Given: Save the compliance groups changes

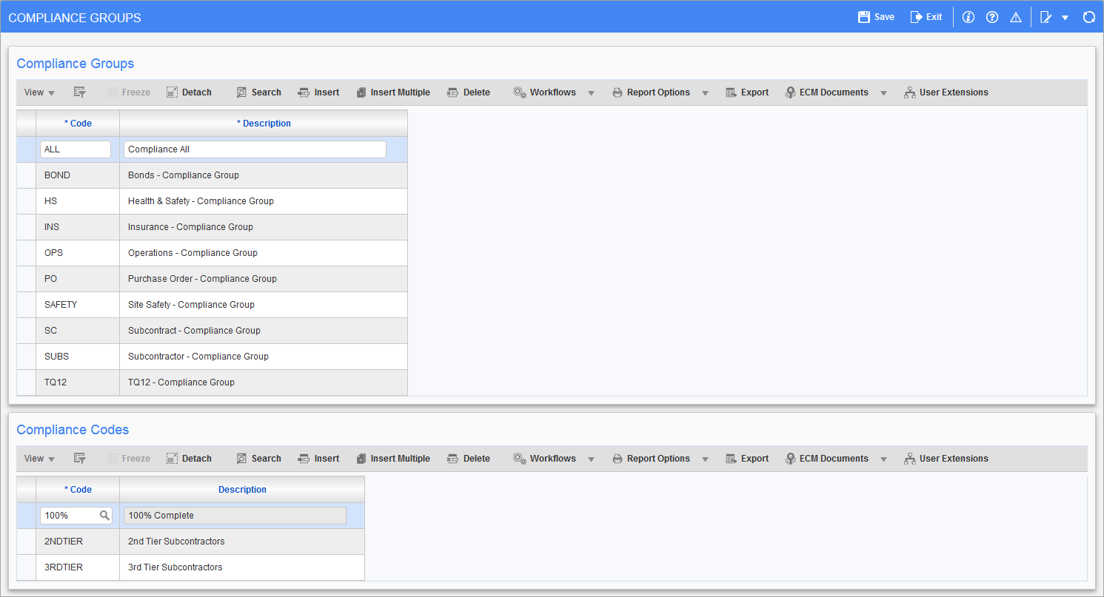Looking at the screenshot, I should [x=876, y=17].
